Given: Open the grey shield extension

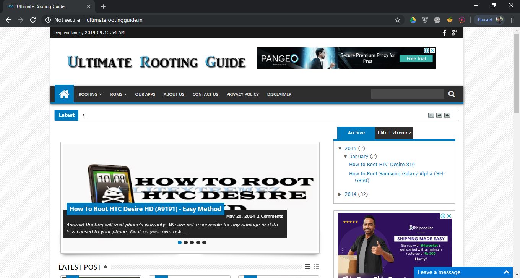Looking at the screenshot, I should pos(425,20).
